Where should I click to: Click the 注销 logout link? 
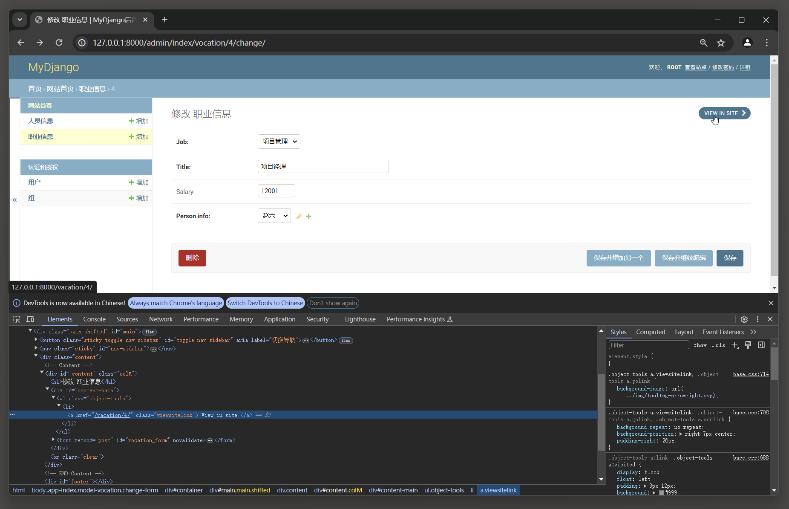(745, 67)
